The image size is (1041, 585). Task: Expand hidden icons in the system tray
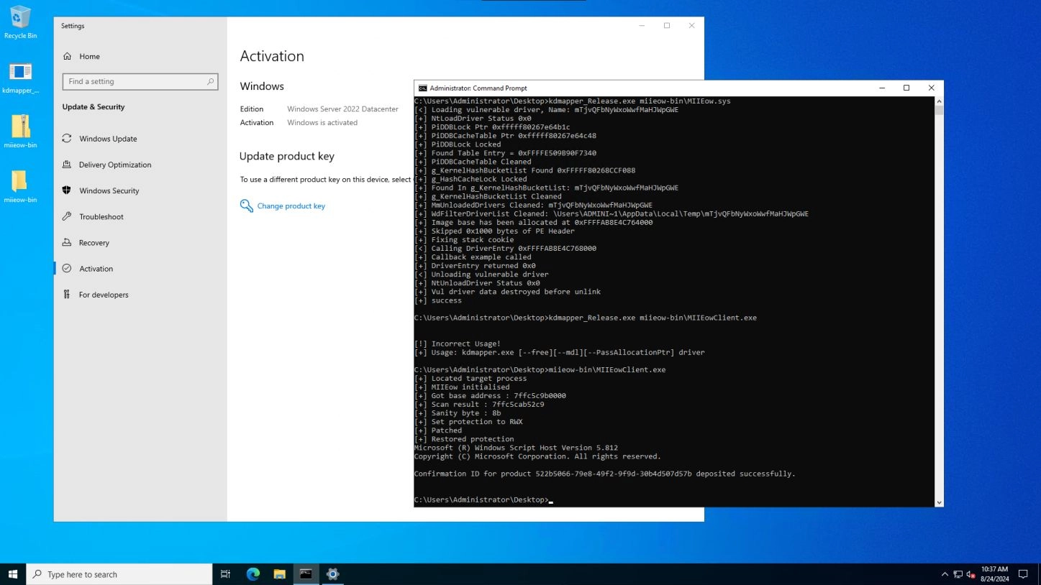[x=945, y=574]
